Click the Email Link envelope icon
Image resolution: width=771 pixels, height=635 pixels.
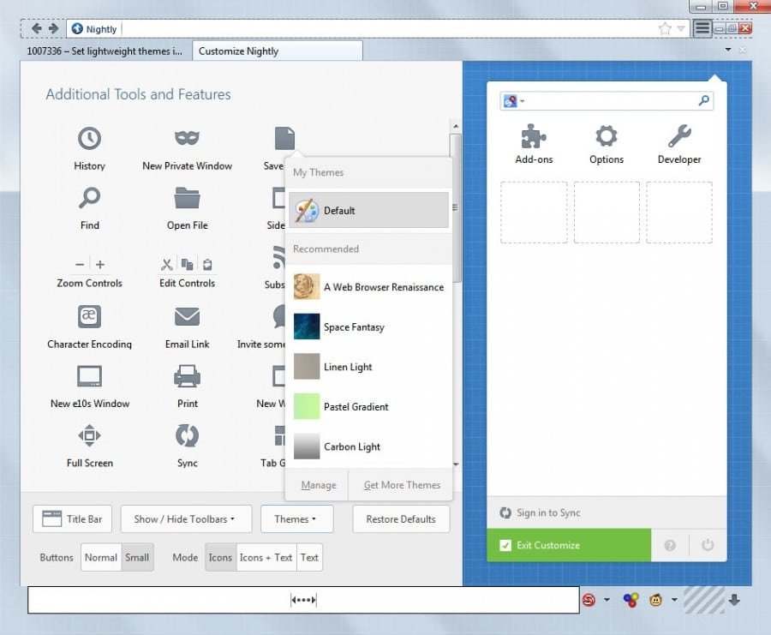(x=186, y=316)
